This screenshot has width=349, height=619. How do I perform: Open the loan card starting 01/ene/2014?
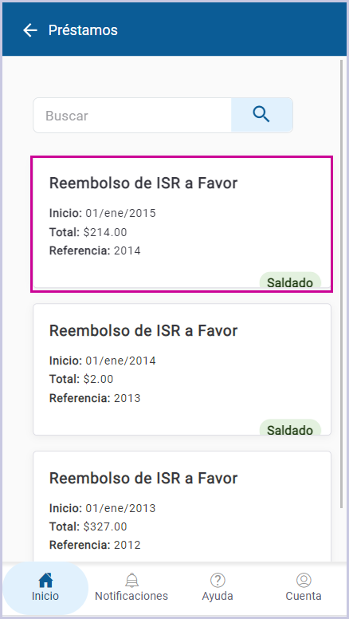tap(182, 369)
